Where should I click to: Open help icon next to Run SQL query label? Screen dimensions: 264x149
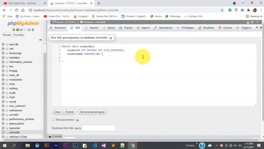tap(111, 38)
